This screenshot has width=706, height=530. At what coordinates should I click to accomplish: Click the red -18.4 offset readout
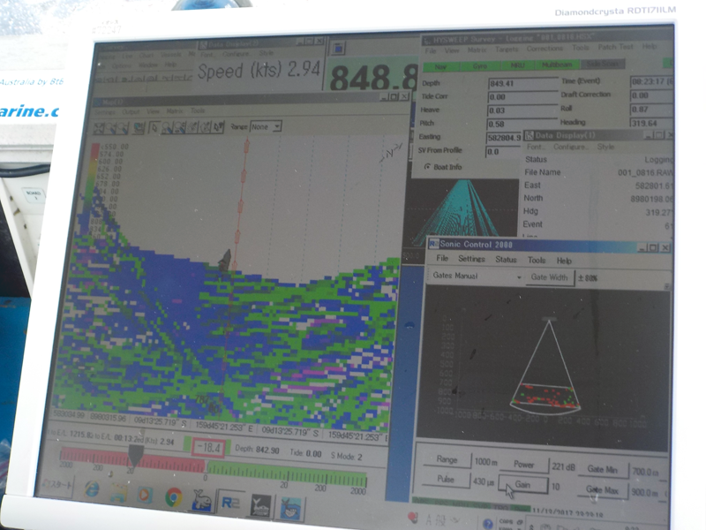click(x=207, y=448)
